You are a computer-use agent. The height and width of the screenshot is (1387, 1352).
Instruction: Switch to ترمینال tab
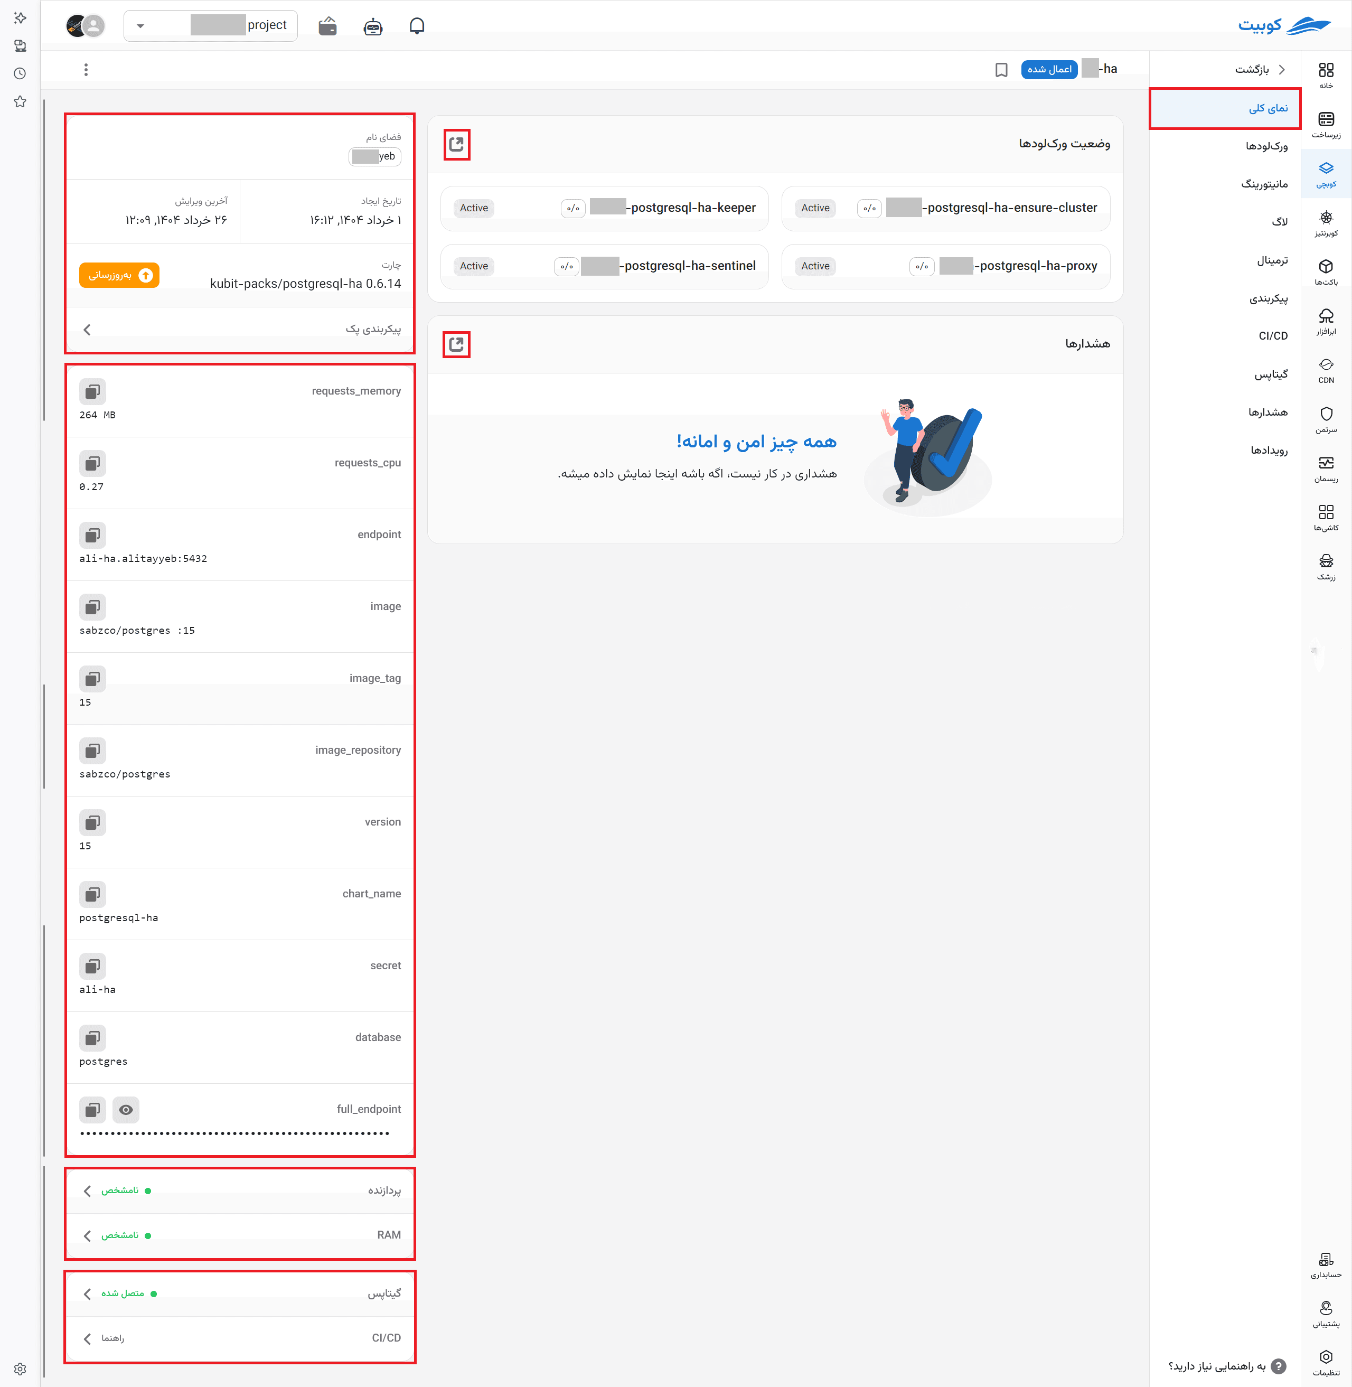1224,260
